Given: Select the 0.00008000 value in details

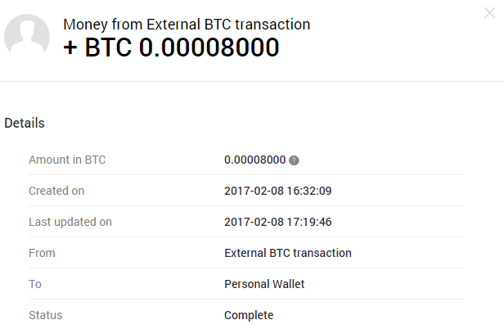Looking at the screenshot, I should pos(254,160).
